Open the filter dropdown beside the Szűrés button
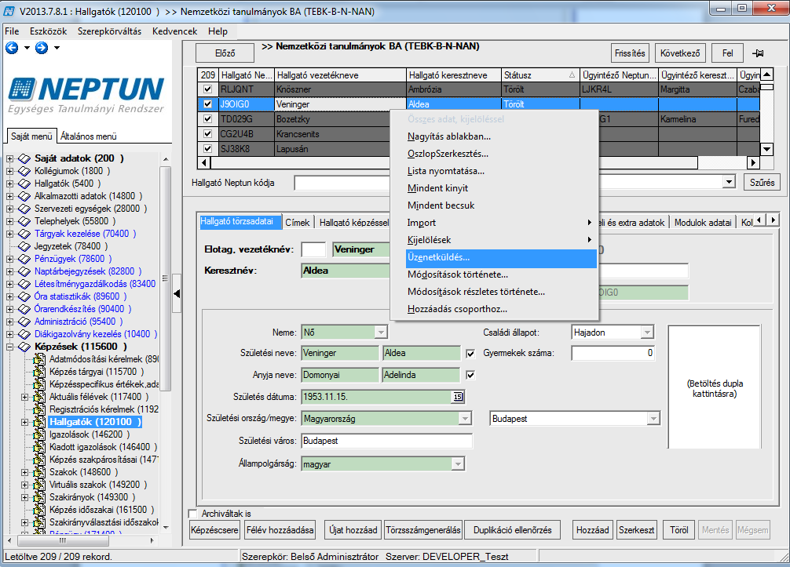This screenshot has height=567, width=790. [729, 182]
